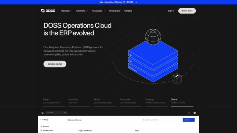Click the Supply Side Master label
This screenshot has height=133, width=237.
click(85, 131)
